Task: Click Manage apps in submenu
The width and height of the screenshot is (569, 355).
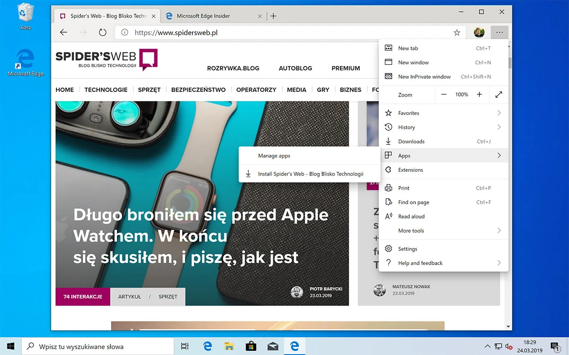Action: (310, 156)
